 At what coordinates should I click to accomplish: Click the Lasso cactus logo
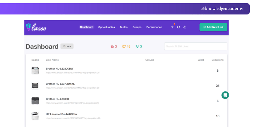pos(36,27)
